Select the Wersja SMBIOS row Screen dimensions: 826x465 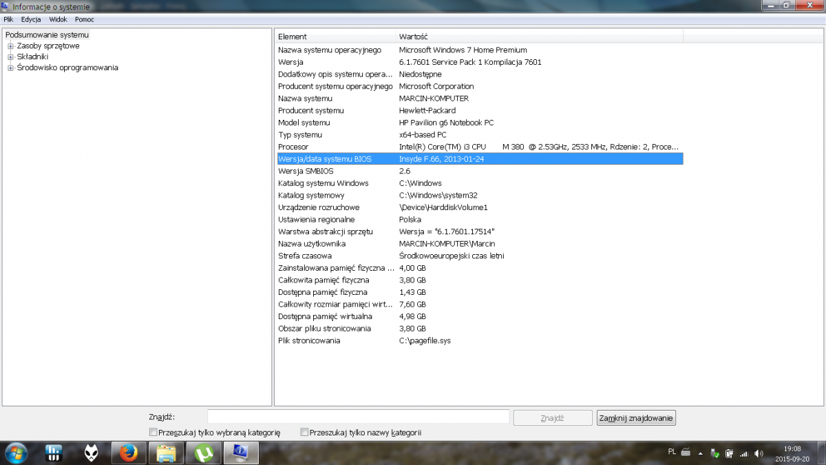coord(479,171)
